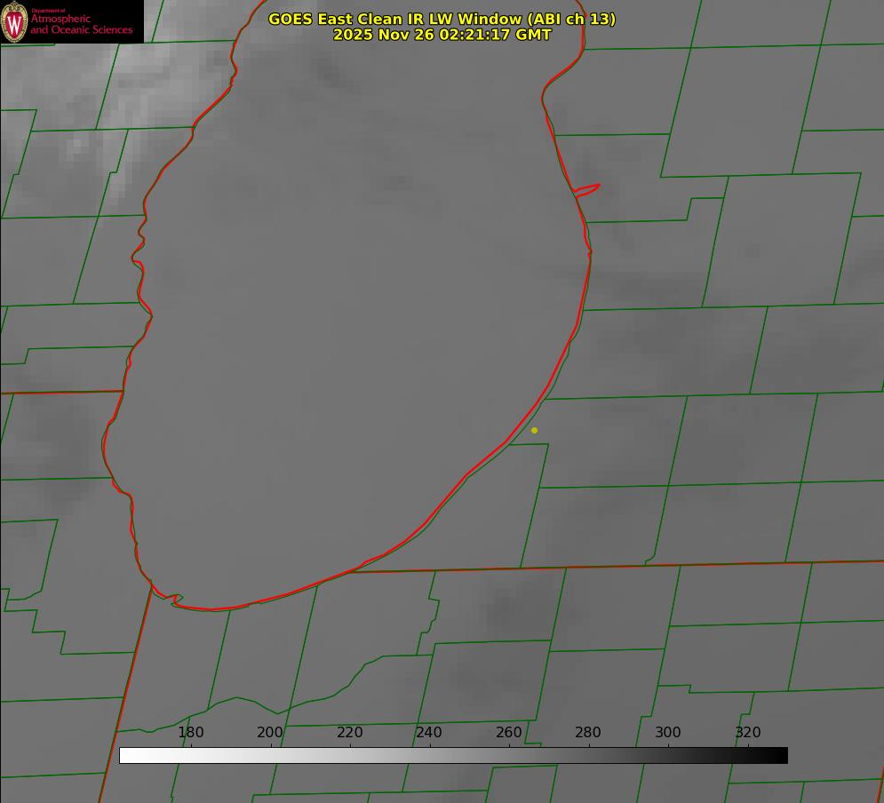The image size is (884, 803).
Task: Click the 220 tick label on the colorbar
Action: (350, 732)
